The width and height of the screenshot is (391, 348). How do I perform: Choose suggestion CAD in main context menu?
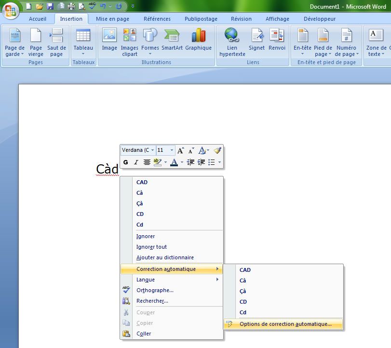pos(172,182)
